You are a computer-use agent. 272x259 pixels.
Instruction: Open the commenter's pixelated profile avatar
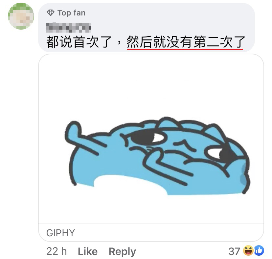(21, 16)
